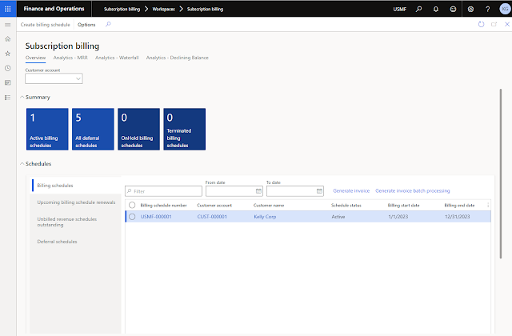Open Workspaces icon in sidebar
Viewport: 512px width, 336px height.
pyautogui.click(x=8, y=82)
